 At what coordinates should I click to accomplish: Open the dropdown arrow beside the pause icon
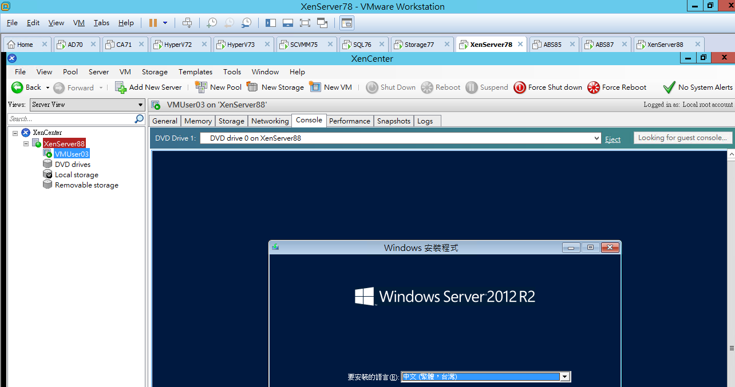[x=165, y=23]
